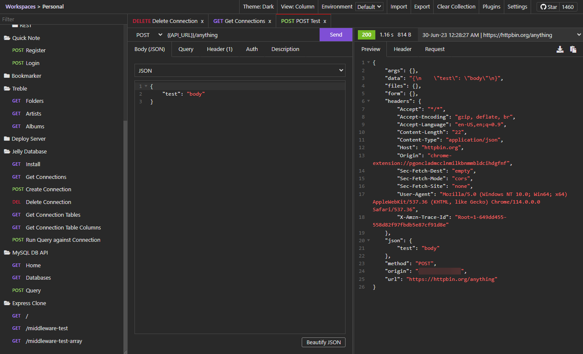Open the POST Create Connection request
The width and height of the screenshot is (583, 354).
coord(42,190)
